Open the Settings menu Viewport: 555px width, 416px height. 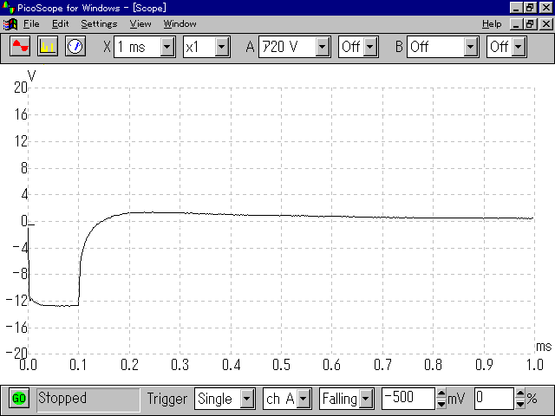tap(99, 23)
